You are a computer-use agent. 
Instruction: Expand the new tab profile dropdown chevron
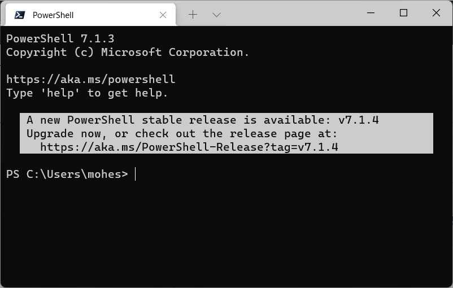(216, 15)
